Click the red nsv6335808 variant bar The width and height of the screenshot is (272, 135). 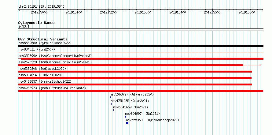click(x=135, y=72)
